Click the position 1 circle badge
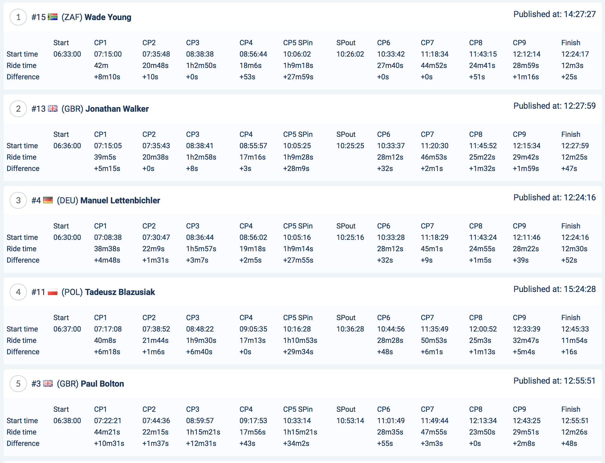 point(18,17)
